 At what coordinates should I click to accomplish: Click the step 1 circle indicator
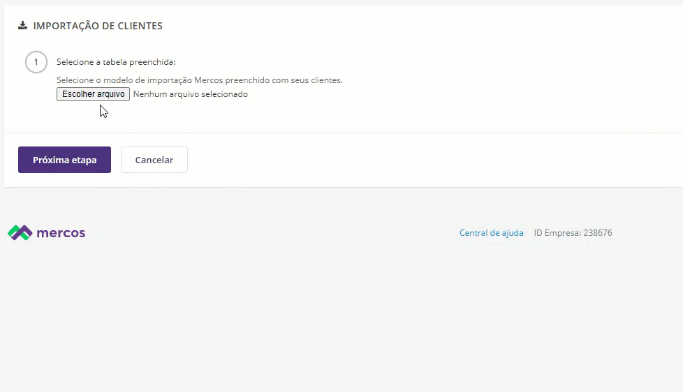(x=36, y=62)
